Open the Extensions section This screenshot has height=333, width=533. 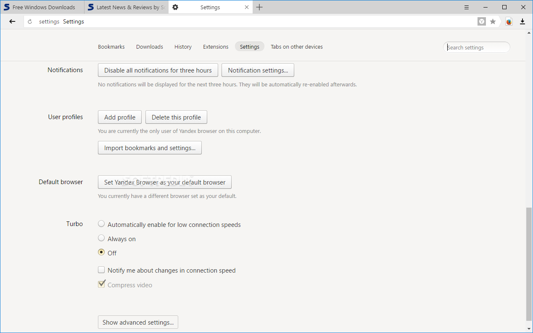click(x=216, y=47)
